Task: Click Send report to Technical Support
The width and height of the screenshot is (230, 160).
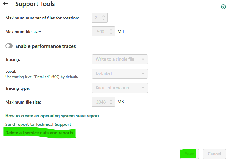Action: [x=38, y=125]
